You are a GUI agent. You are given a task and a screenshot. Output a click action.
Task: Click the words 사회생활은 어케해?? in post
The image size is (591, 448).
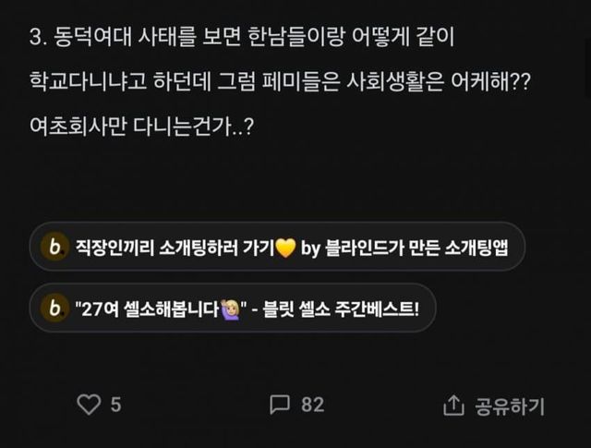click(x=438, y=81)
